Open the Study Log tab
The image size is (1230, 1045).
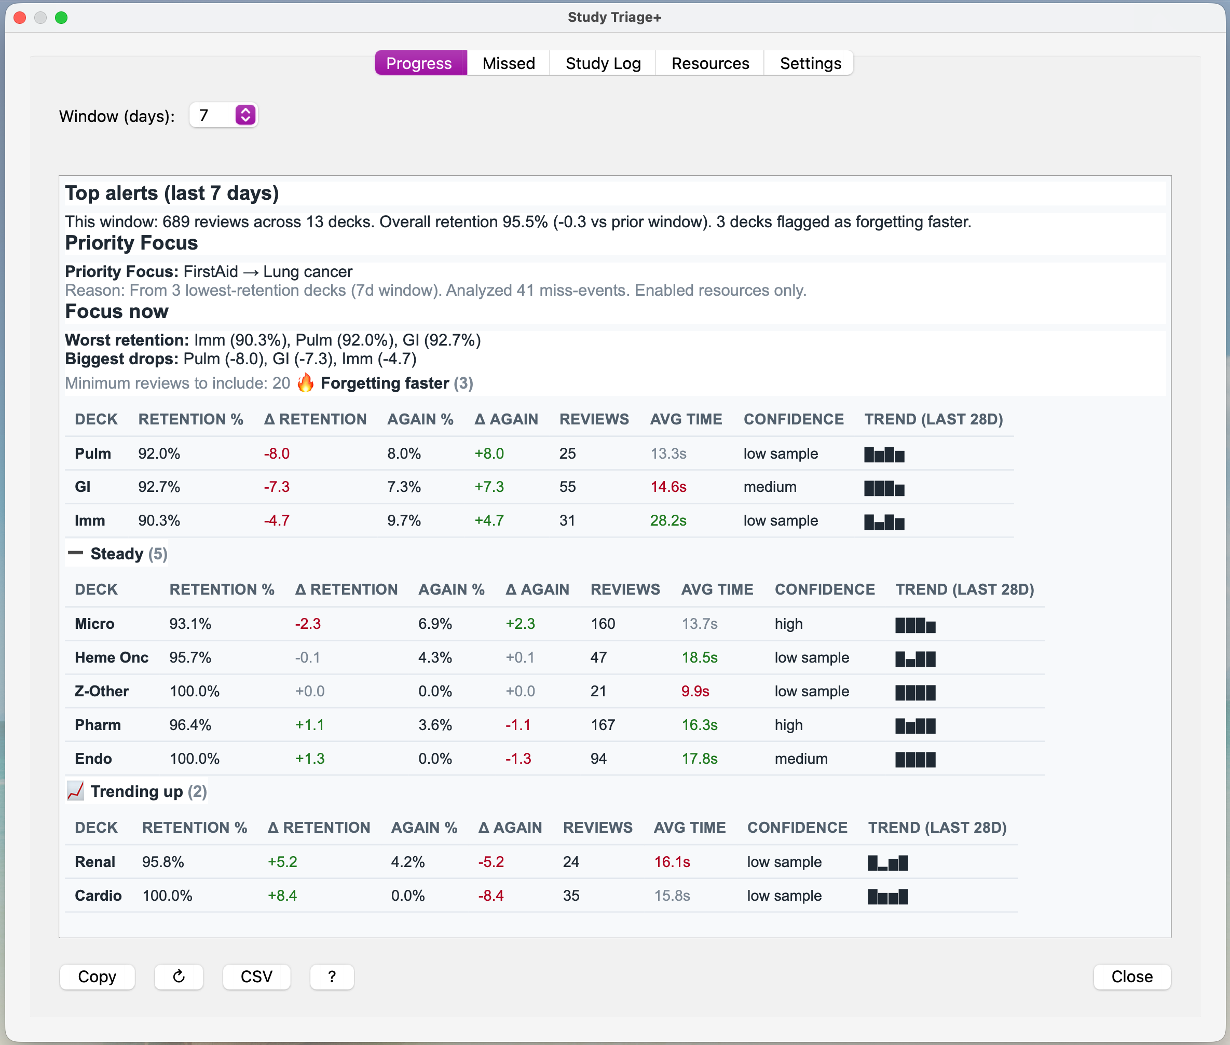pos(603,63)
